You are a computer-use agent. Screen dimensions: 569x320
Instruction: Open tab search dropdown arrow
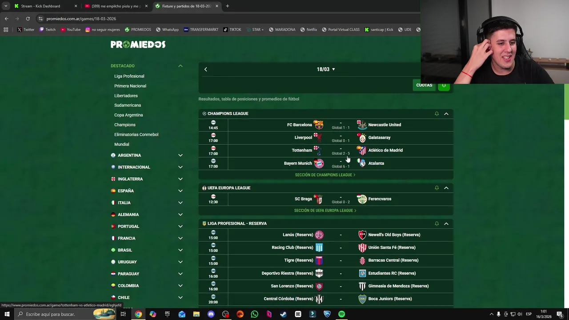[x=6, y=6]
